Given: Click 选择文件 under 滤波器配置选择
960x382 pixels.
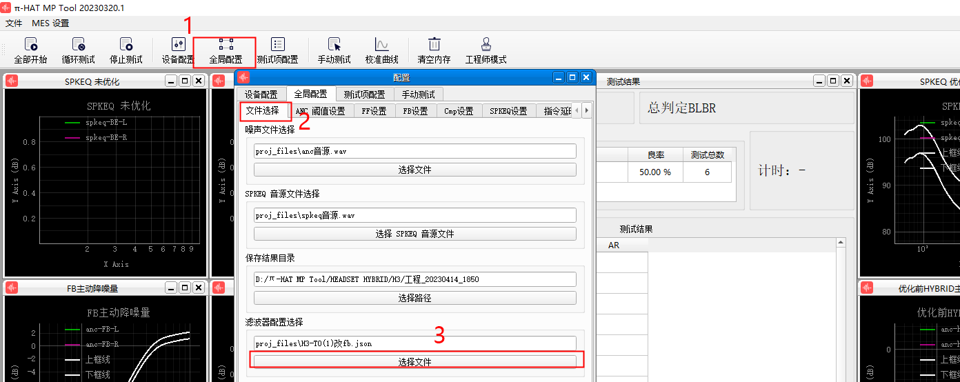Looking at the screenshot, I should click(x=415, y=361).
